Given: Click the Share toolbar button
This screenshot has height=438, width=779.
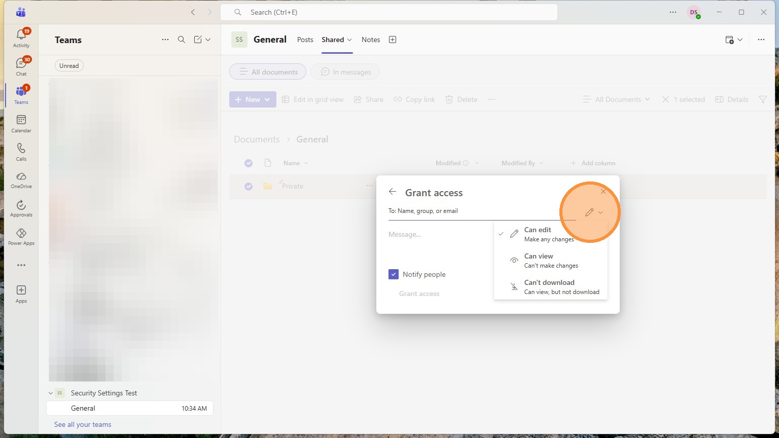Looking at the screenshot, I should tap(369, 99).
